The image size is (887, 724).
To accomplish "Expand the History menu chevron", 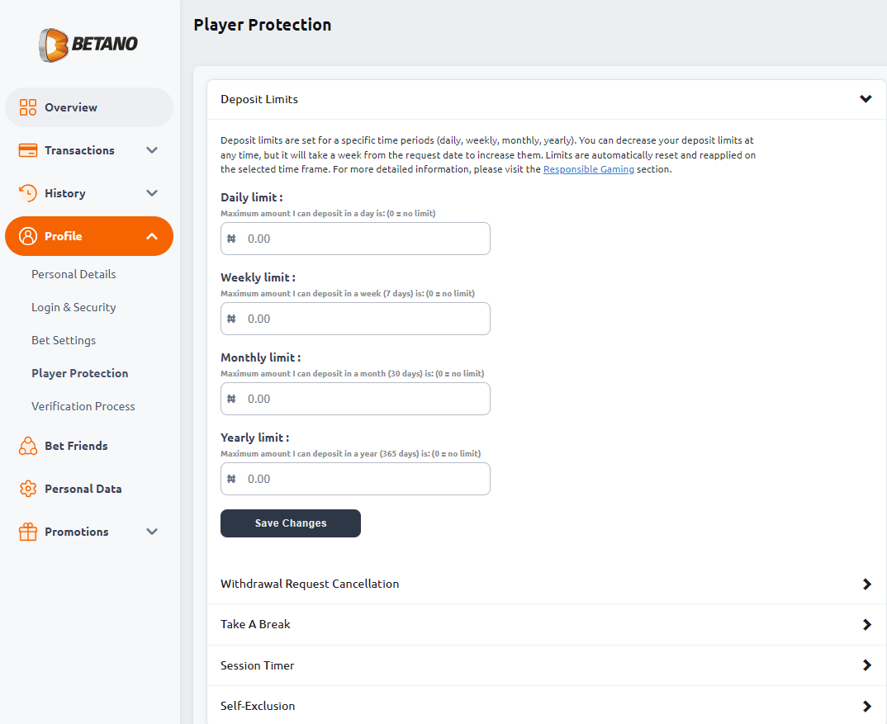I will (152, 193).
